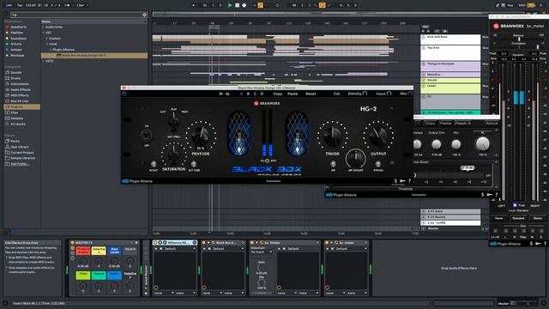Toggle the HG-2 BYPASS button
549x309 pixels.
tap(377, 164)
